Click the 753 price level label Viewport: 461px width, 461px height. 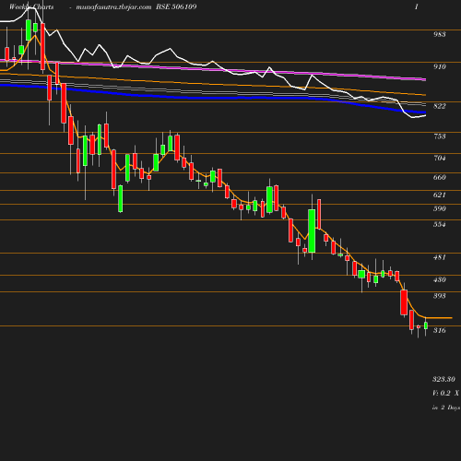[440, 136]
